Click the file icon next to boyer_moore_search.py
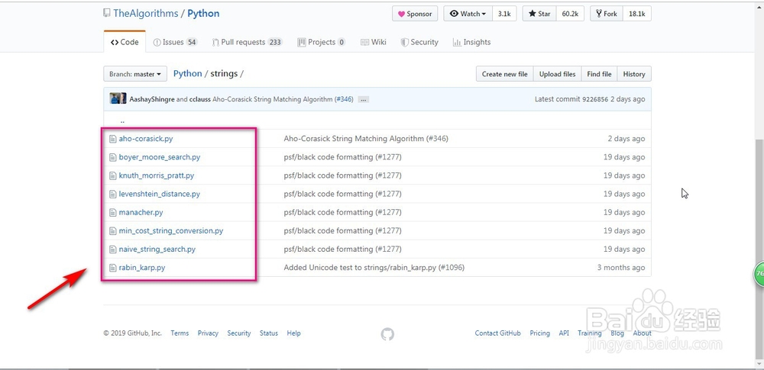 pos(112,157)
